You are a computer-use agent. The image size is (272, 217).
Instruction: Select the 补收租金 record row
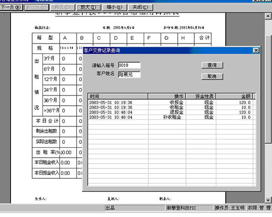point(171,117)
